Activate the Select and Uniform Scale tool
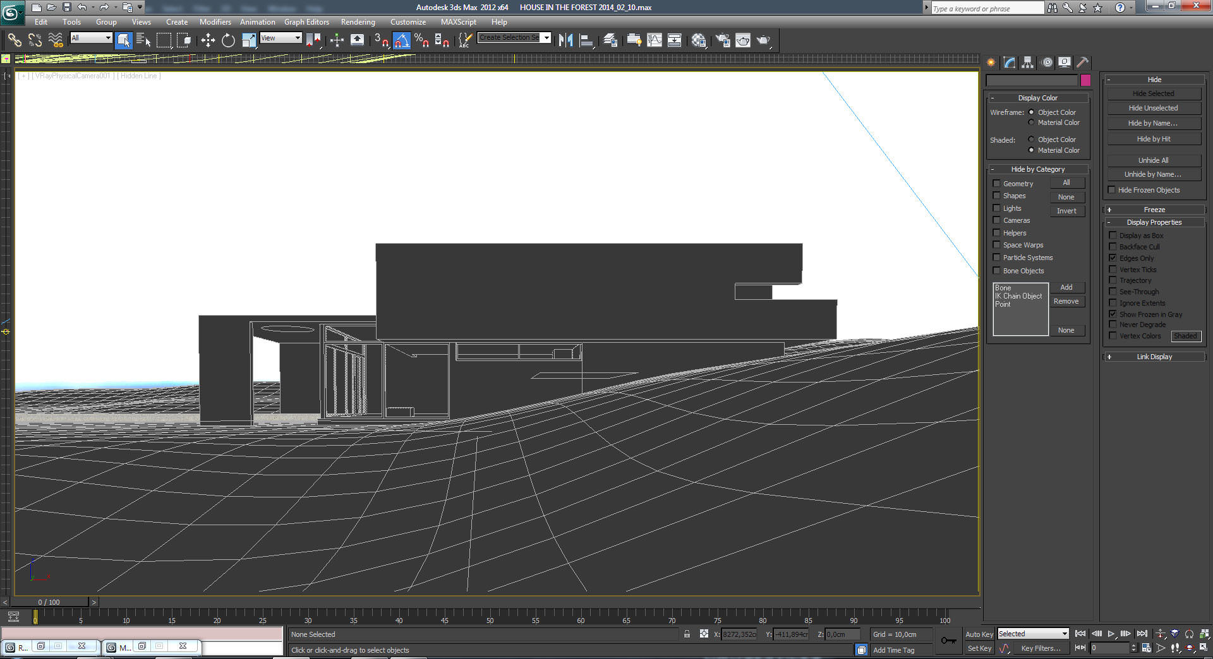The width and height of the screenshot is (1213, 659). [x=249, y=40]
